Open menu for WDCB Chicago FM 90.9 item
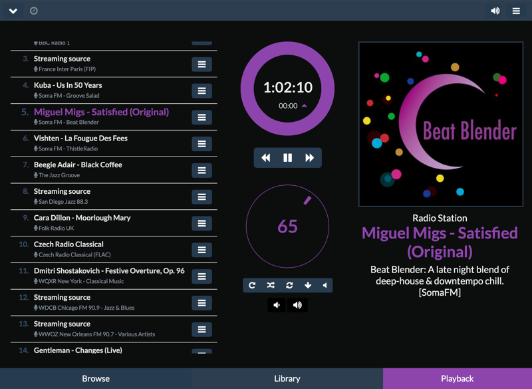Screen dimensions: 532x389 coord(202,302)
